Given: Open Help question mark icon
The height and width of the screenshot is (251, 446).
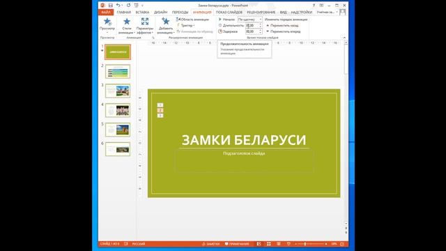Looking at the screenshot, I should click(314, 6).
